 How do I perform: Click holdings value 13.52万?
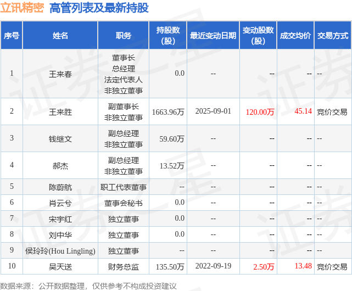(172, 166)
